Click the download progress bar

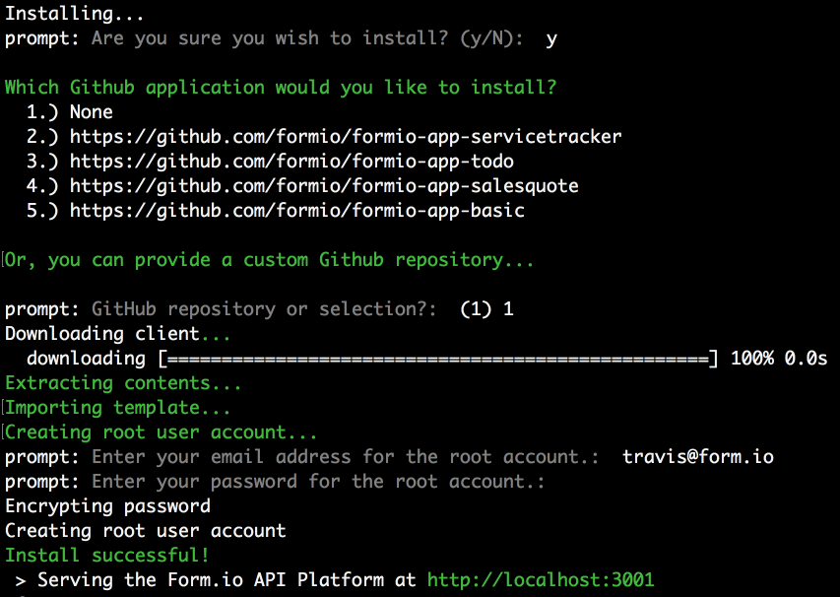437,359
